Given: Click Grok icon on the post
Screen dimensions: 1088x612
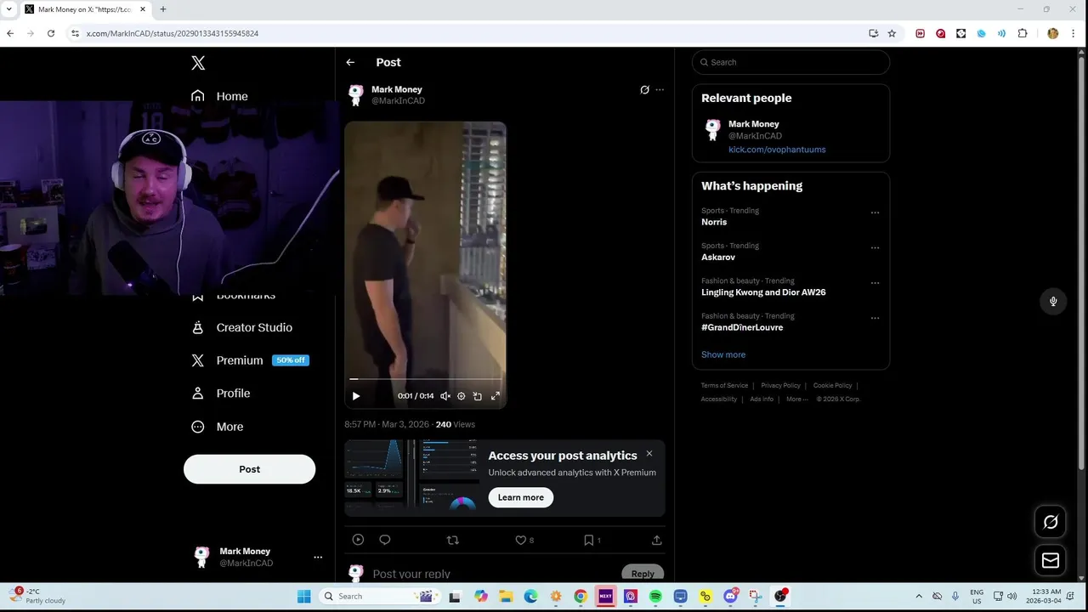Looking at the screenshot, I should pos(644,89).
